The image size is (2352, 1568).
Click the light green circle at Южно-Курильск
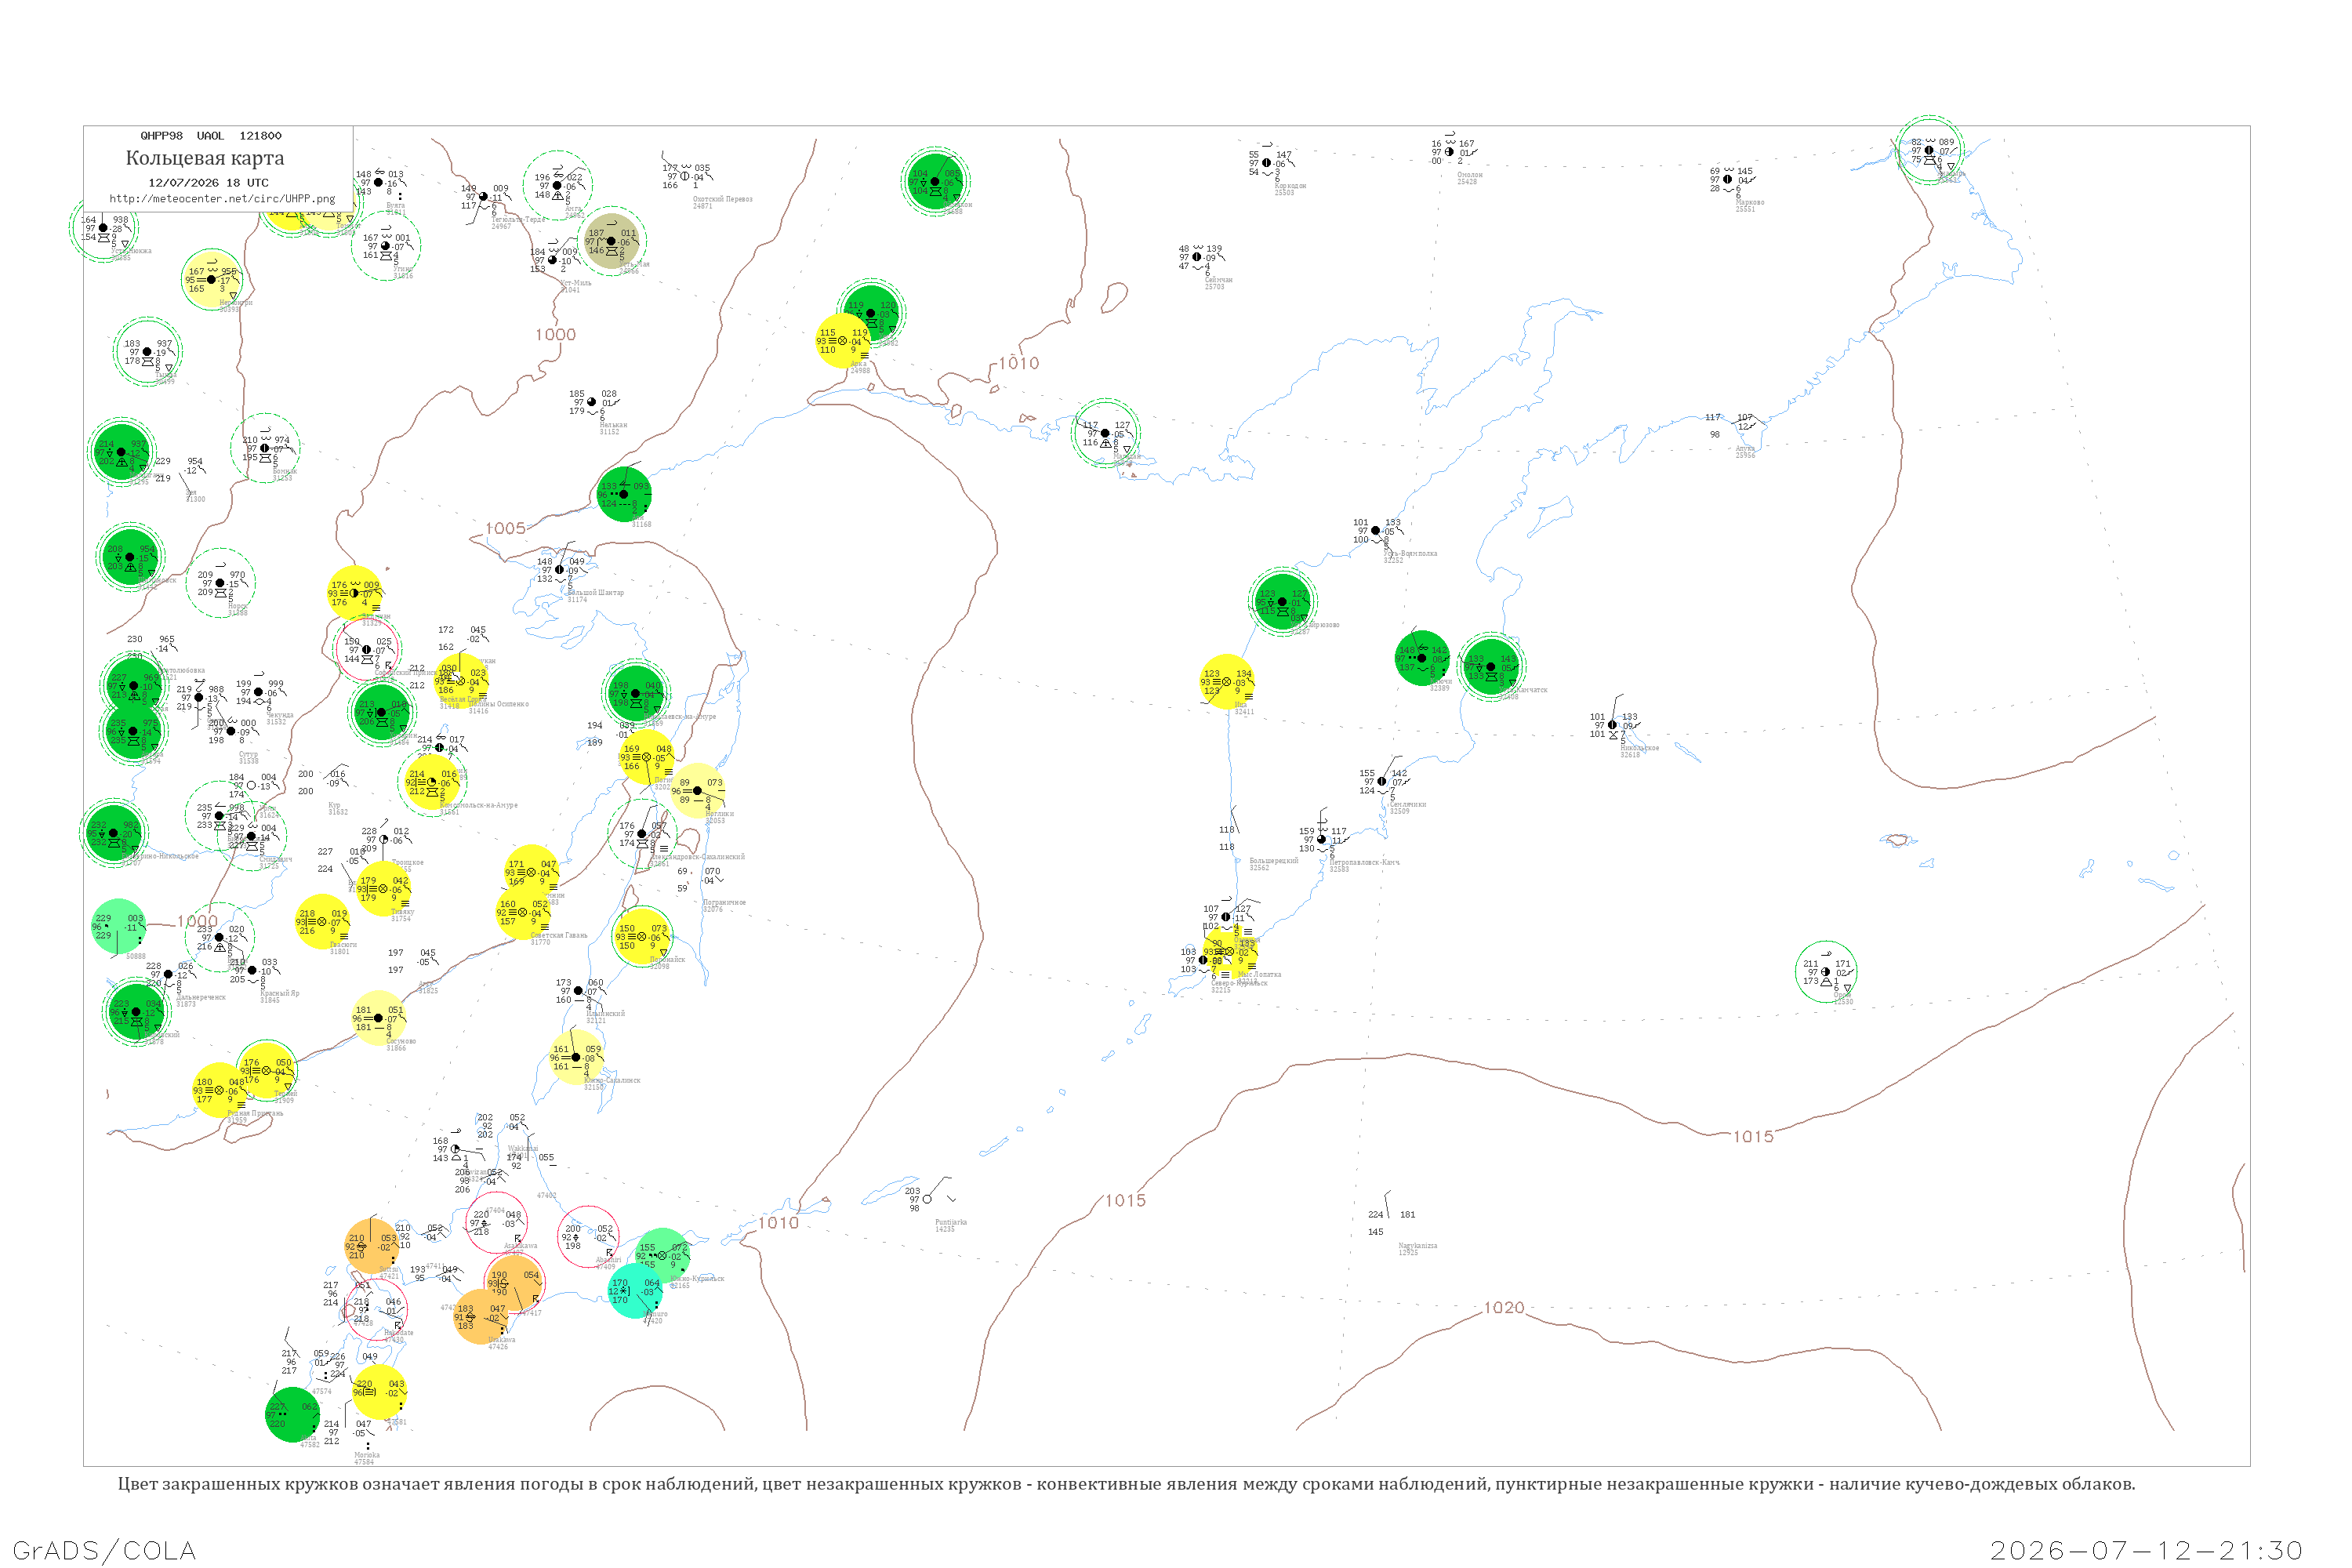coord(662,1255)
